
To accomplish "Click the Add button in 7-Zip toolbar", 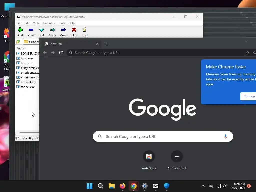I will [20, 32].
